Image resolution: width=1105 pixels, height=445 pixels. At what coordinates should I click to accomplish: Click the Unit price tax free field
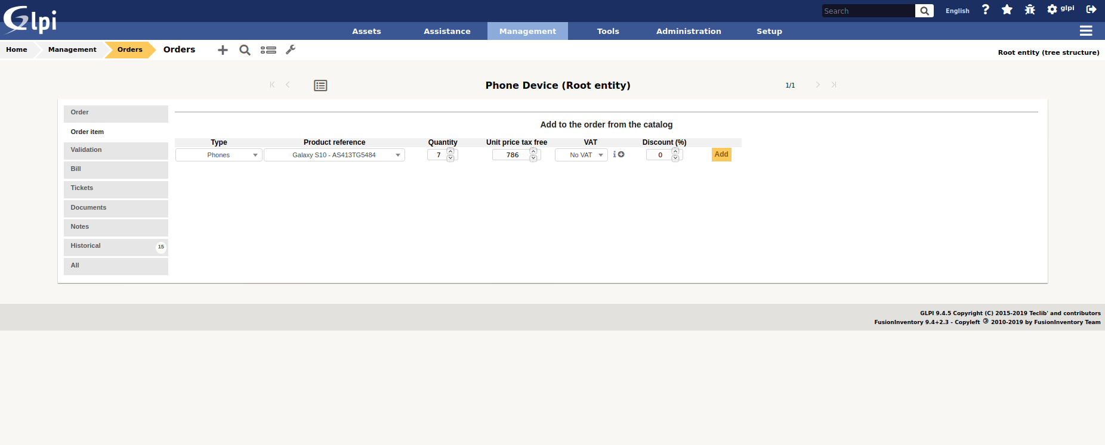click(x=512, y=155)
